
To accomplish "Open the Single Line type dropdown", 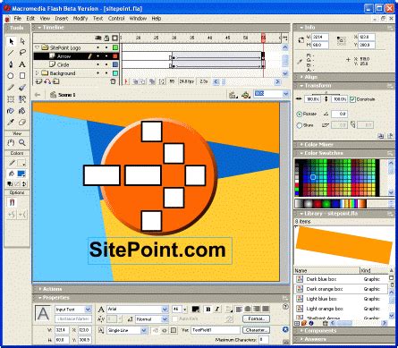I will coord(144,330).
